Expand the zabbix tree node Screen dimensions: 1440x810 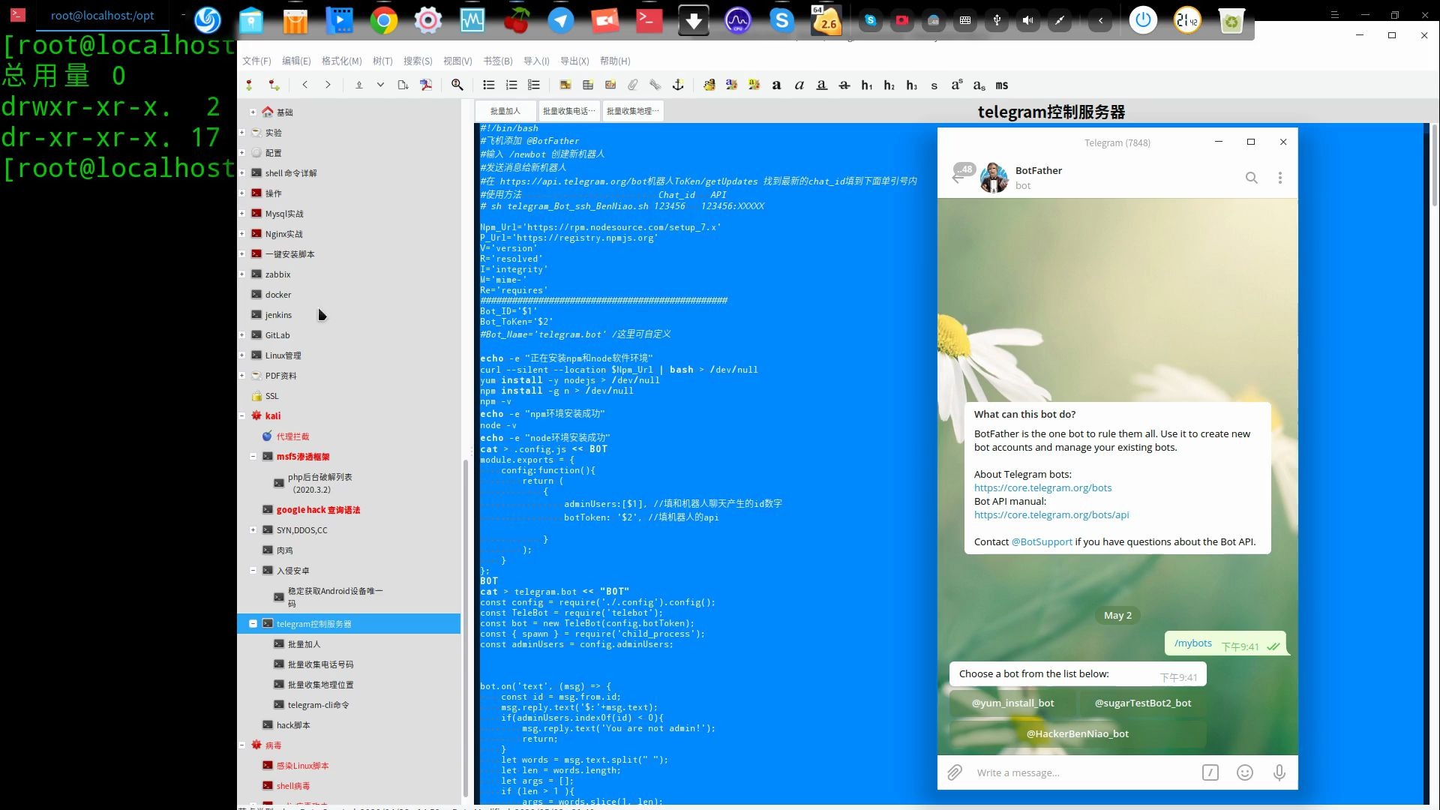click(x=242, y=274)
